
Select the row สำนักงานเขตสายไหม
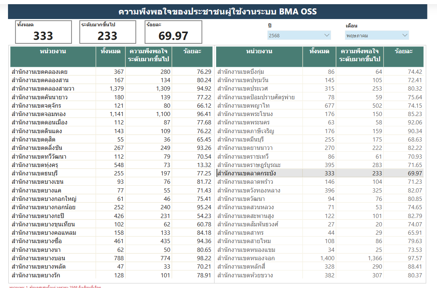click(x=320, y=241)
